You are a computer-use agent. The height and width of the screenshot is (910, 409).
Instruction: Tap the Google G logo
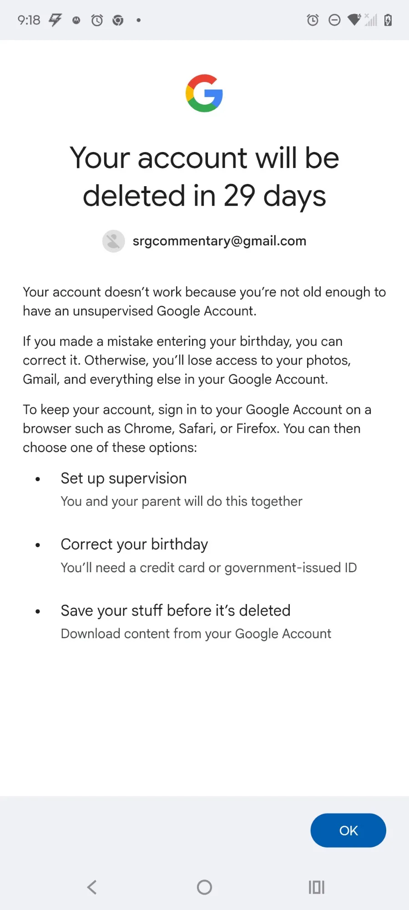click(204, 93)
